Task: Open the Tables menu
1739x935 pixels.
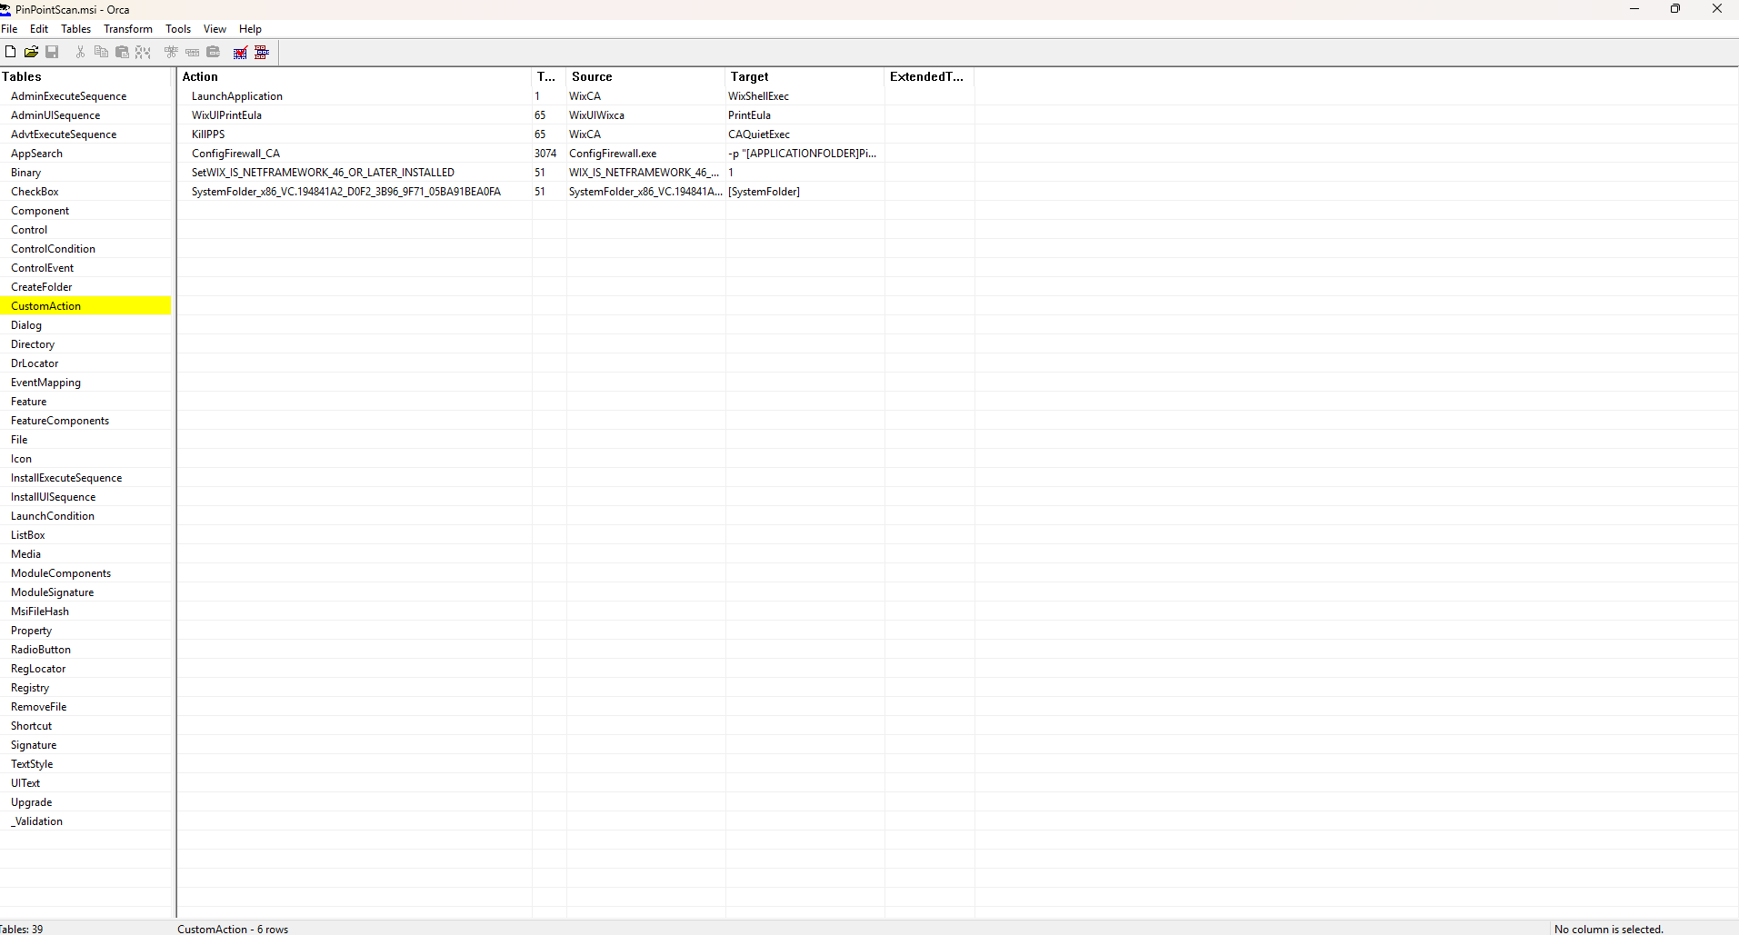Action: click(x=75, y=28)
